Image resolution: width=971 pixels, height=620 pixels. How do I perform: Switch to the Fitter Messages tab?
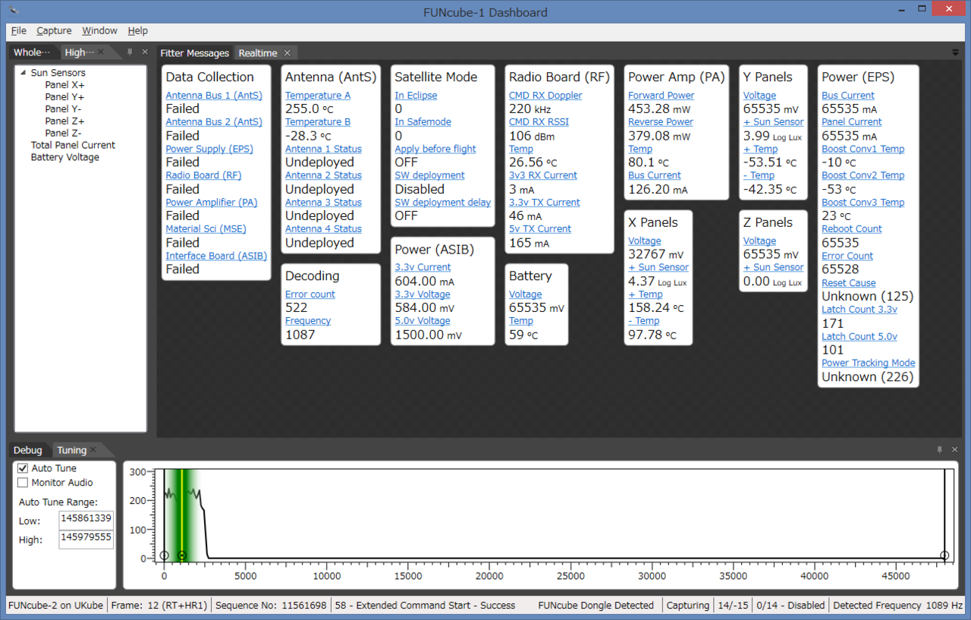(x=194, y=53)
